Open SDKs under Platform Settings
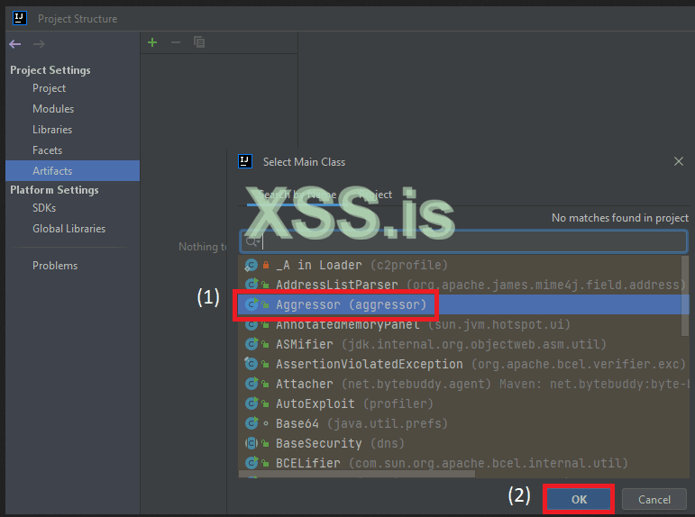Image resolution: width=695 pixels, height=517 pixels. [44, 208]
